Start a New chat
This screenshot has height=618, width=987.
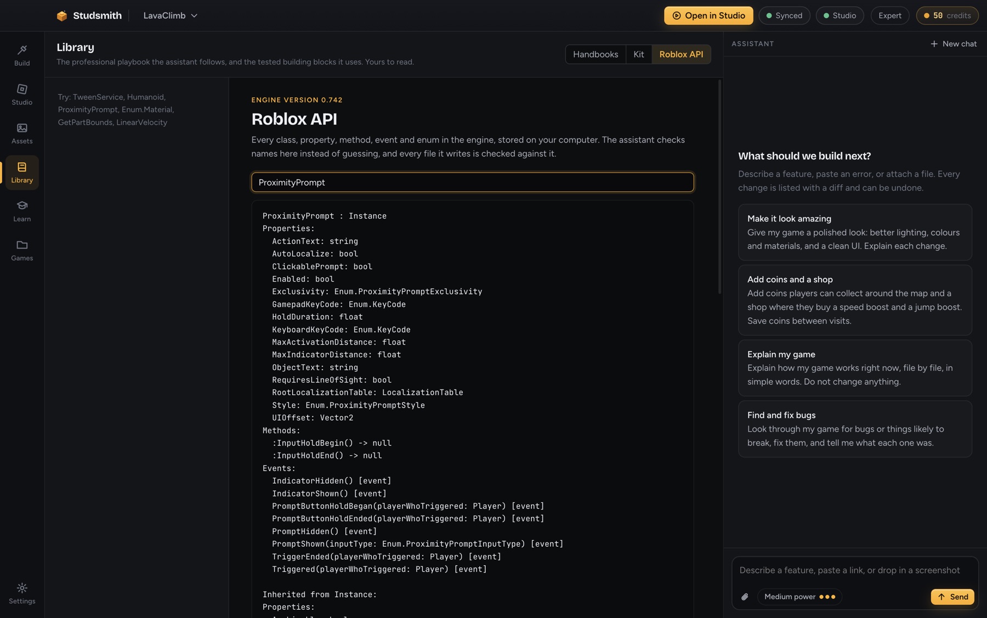[x=954, y=44]
